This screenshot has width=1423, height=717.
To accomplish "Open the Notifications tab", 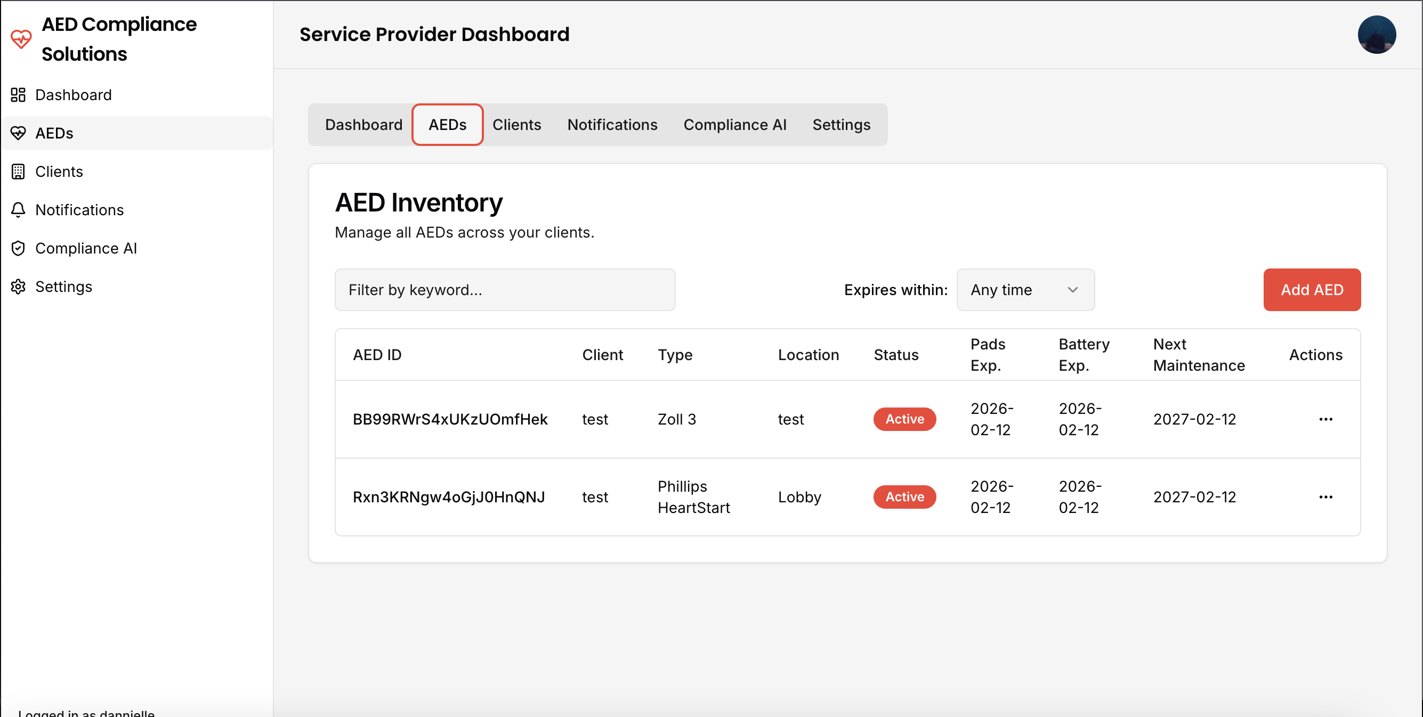I will pyautogui.click(x=612, y=125).
